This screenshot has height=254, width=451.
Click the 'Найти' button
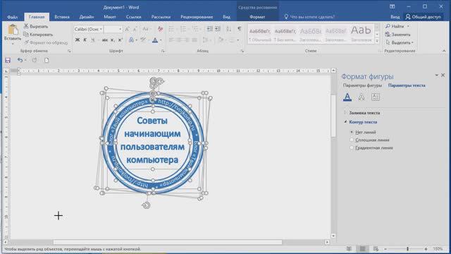395,26
